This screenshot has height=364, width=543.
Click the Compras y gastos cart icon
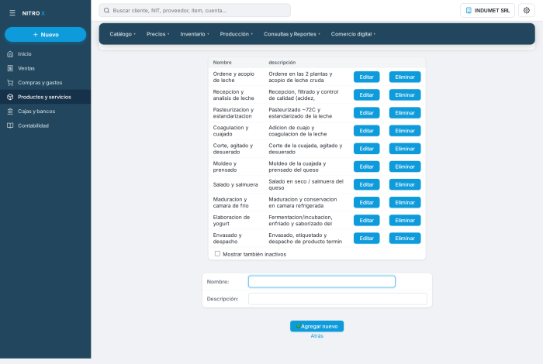[x=10, y=83]
